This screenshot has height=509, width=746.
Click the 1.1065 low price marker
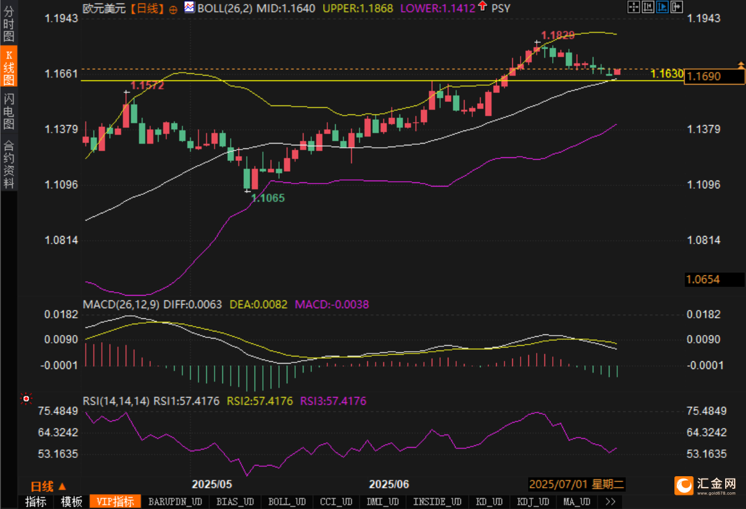(268, 198)
